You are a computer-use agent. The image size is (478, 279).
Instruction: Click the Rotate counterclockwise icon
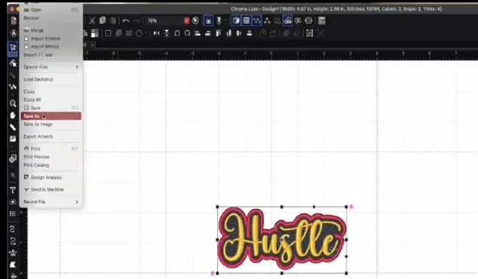(177, 33)
